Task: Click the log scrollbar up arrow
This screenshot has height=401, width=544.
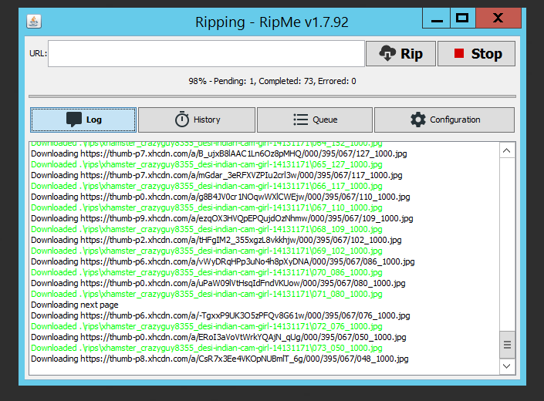Action: point(506,150)
